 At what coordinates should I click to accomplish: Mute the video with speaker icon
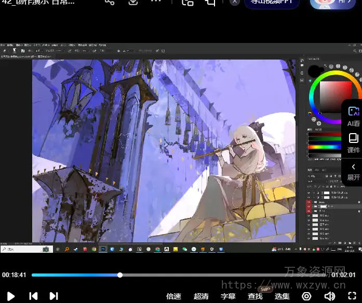tap(329, 296)
